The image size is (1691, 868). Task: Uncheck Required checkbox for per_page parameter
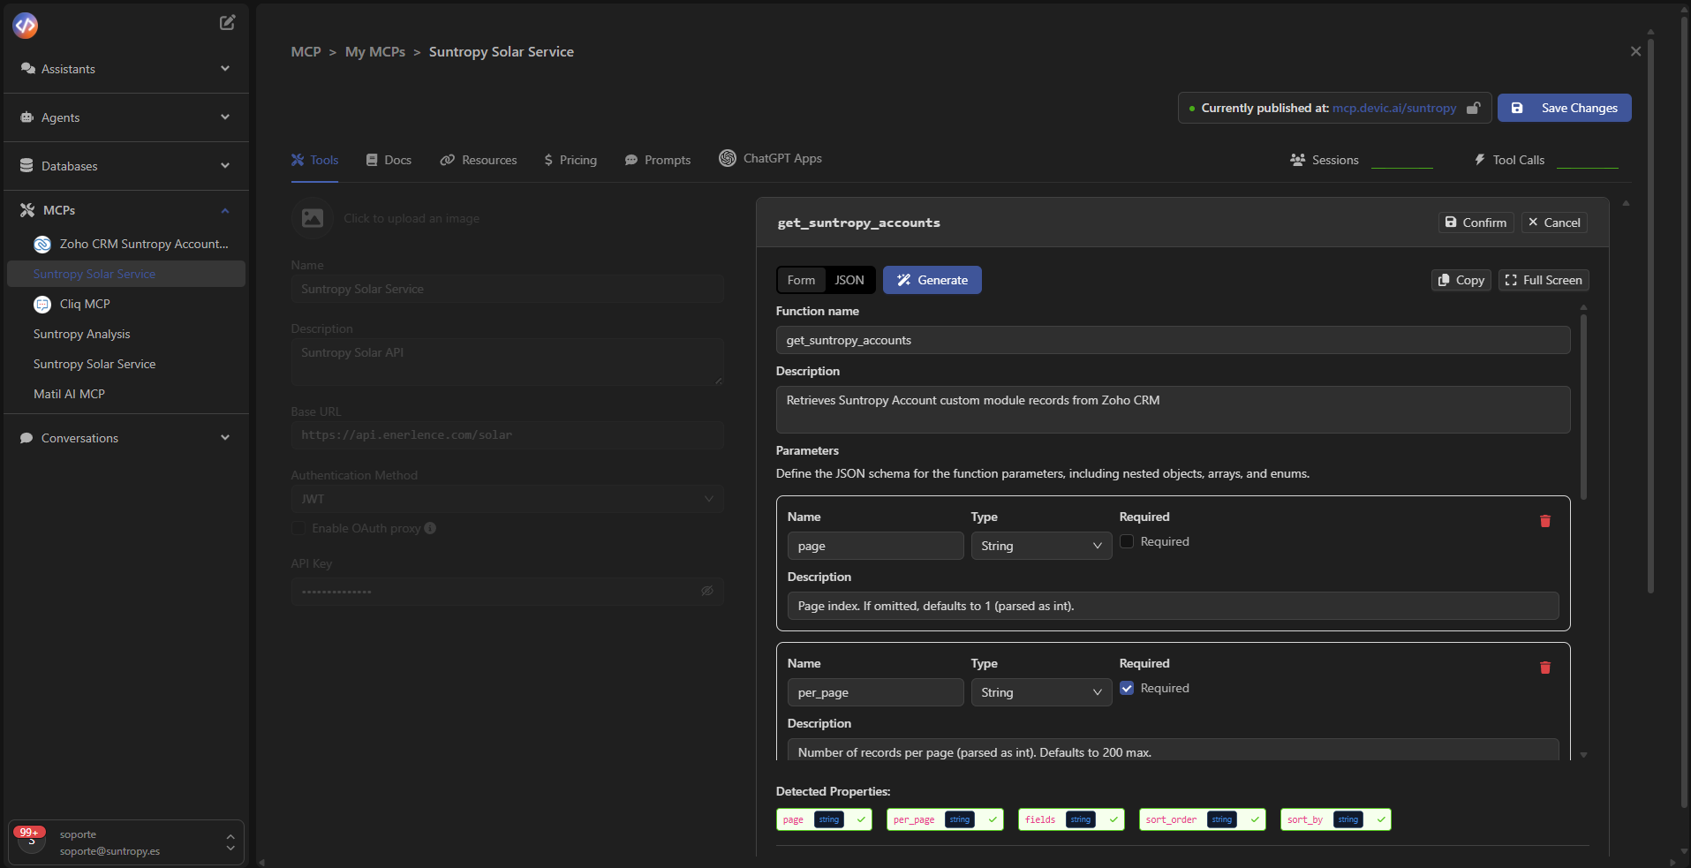click(x=1127, y=688)
